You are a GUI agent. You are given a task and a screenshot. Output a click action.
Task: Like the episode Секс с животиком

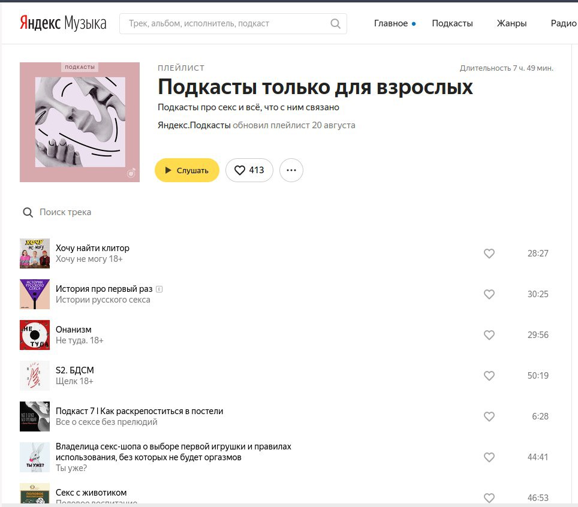click(489, 498)
